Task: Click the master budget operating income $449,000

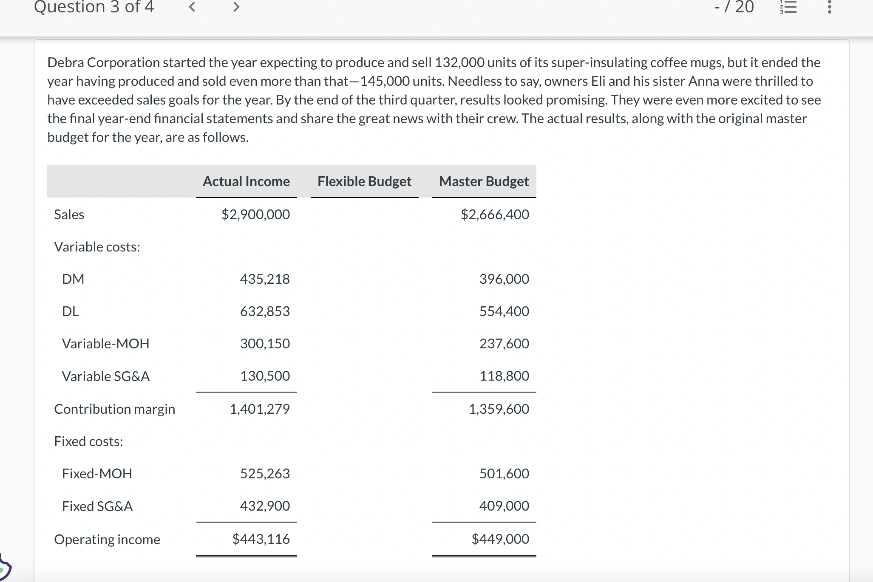Action: pos(500,539)
